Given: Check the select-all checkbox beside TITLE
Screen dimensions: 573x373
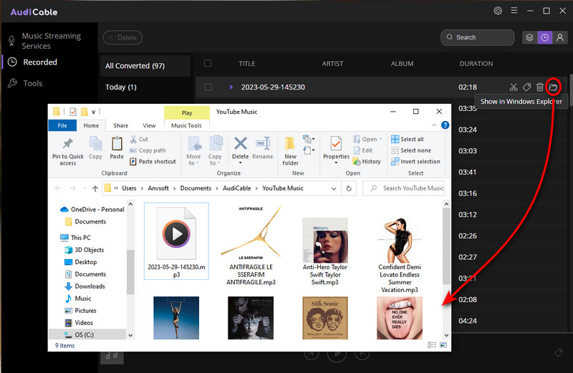Looking at the screenshot, I should [x=208, y=64].
